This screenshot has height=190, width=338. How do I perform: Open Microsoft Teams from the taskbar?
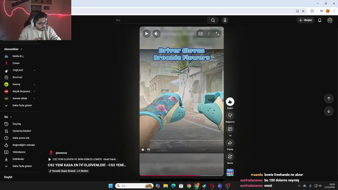tap(220, 186)
